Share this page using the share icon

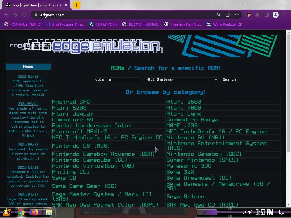tap(228, 15)
